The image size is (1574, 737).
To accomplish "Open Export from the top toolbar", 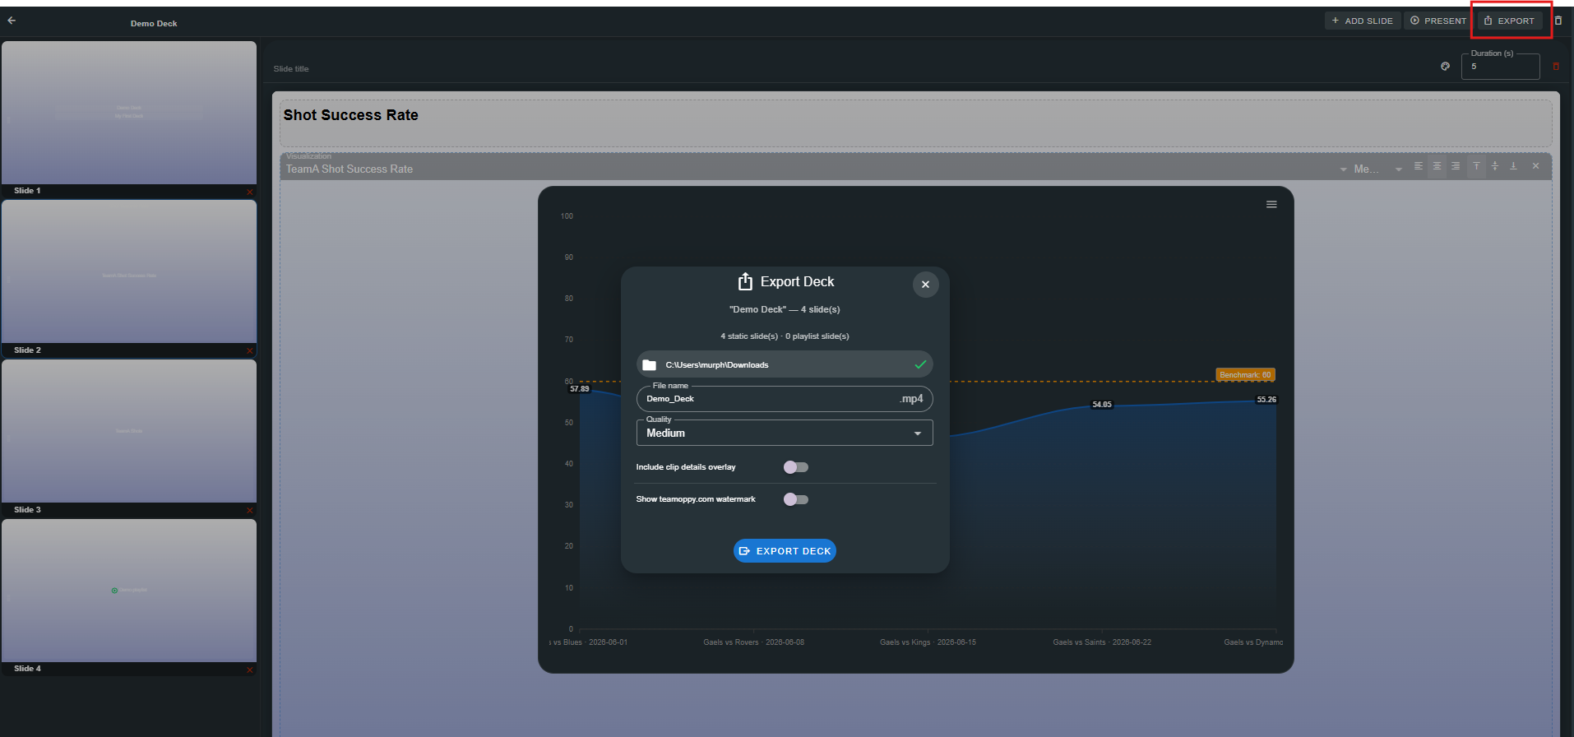I will 1509,21.
